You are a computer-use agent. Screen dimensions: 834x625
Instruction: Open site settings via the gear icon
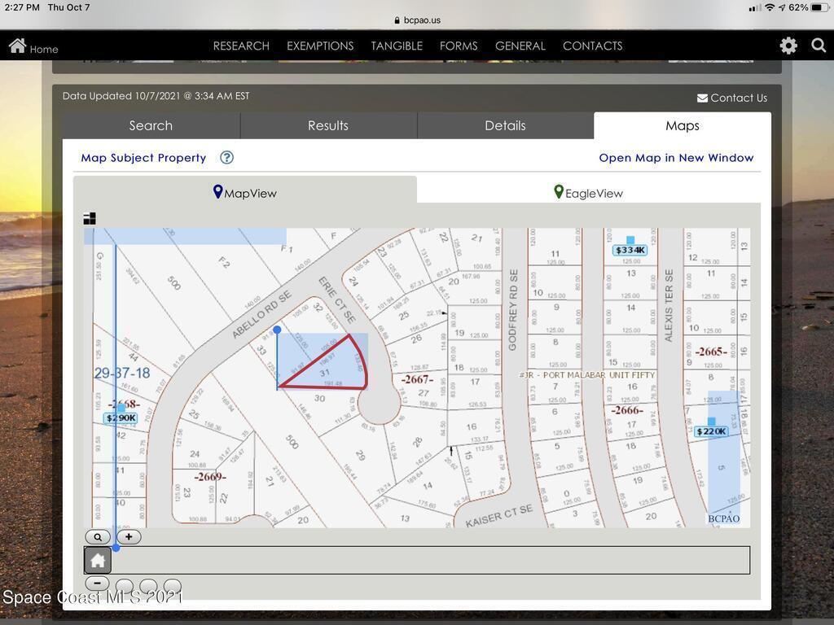[x=788, y=46]
